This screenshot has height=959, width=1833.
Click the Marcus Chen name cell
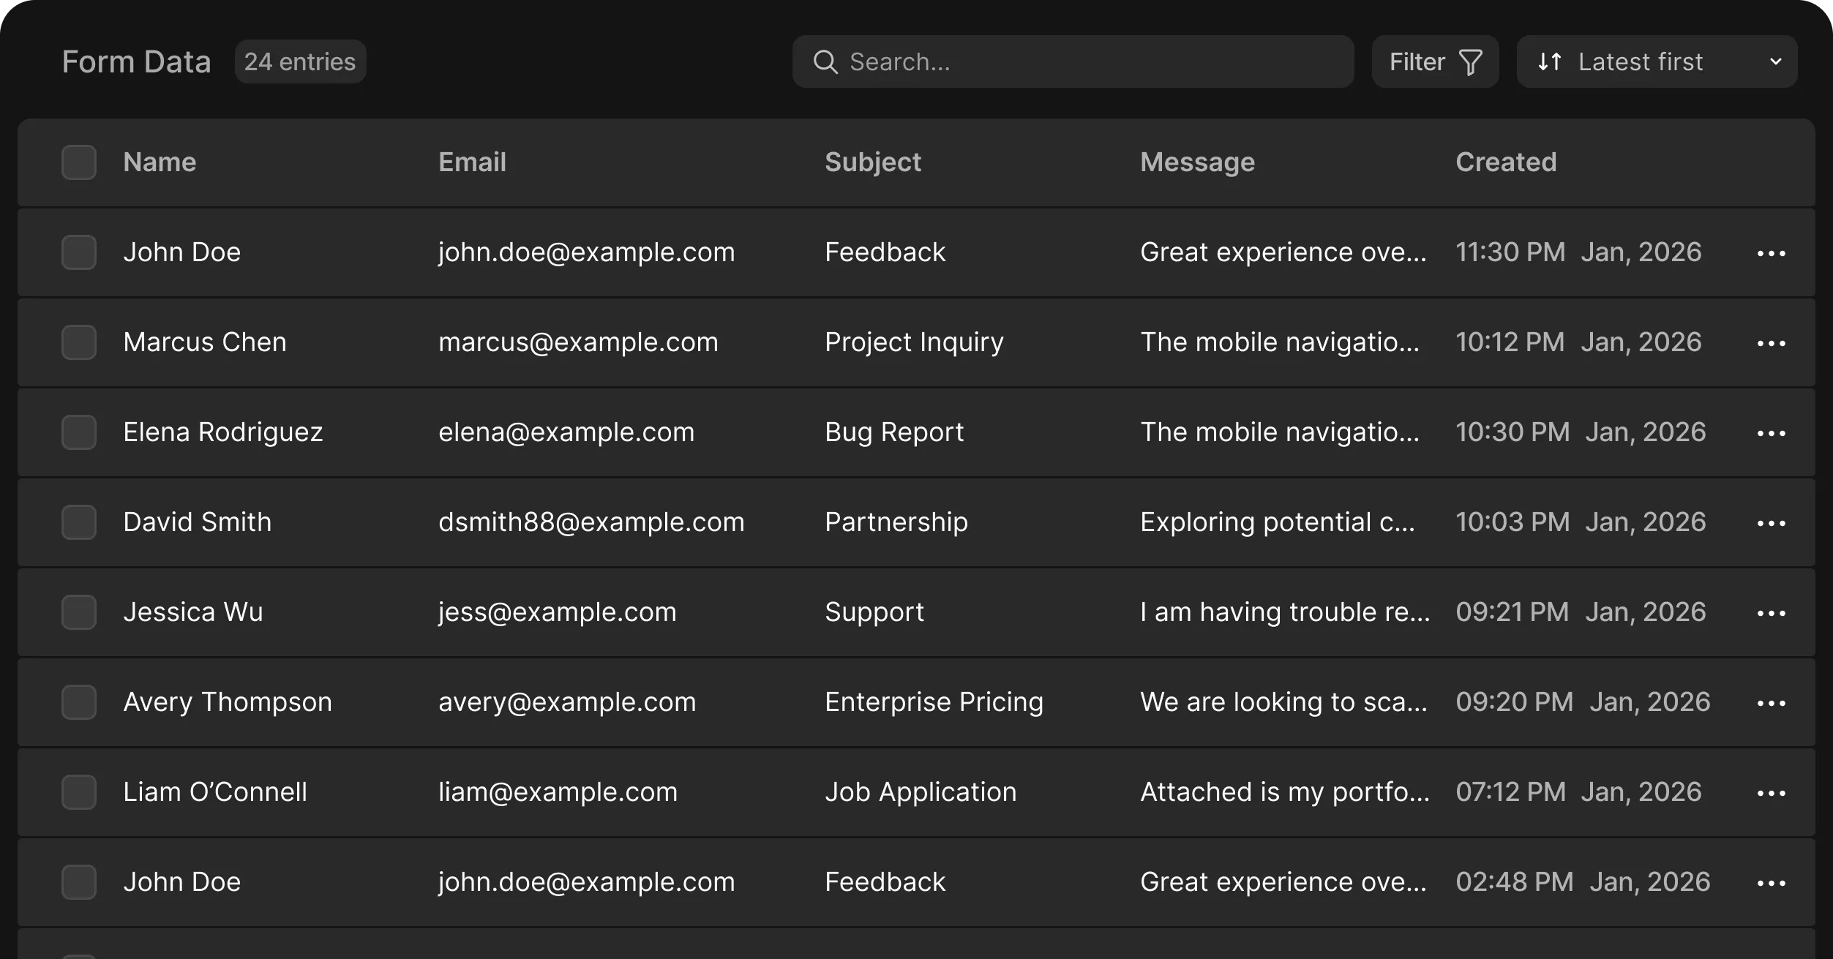click(x=205, y=342)
